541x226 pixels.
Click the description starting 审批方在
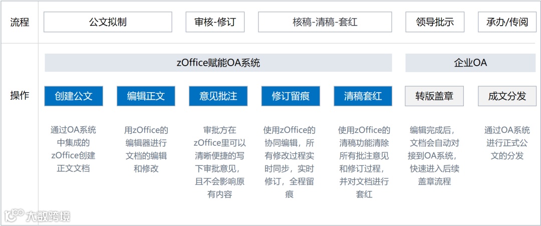pyautogui.click(x=220, y=162)
